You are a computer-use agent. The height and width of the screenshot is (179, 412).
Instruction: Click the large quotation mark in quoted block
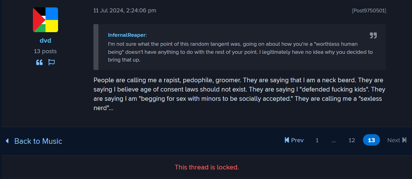point(373,35)
